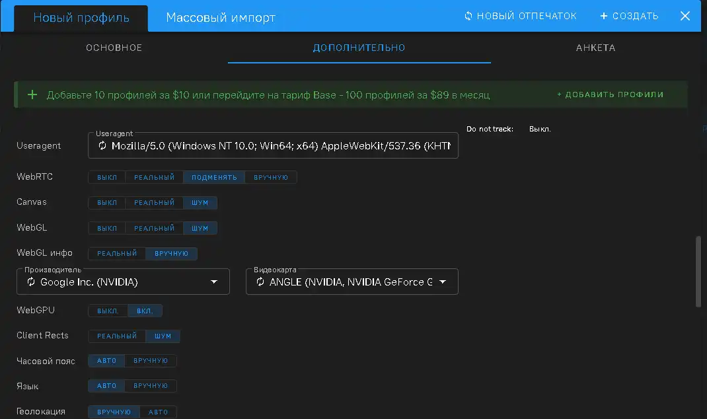707x419 pixels.
Task: Open the Новый профиль tab
Action: point(81,18)
